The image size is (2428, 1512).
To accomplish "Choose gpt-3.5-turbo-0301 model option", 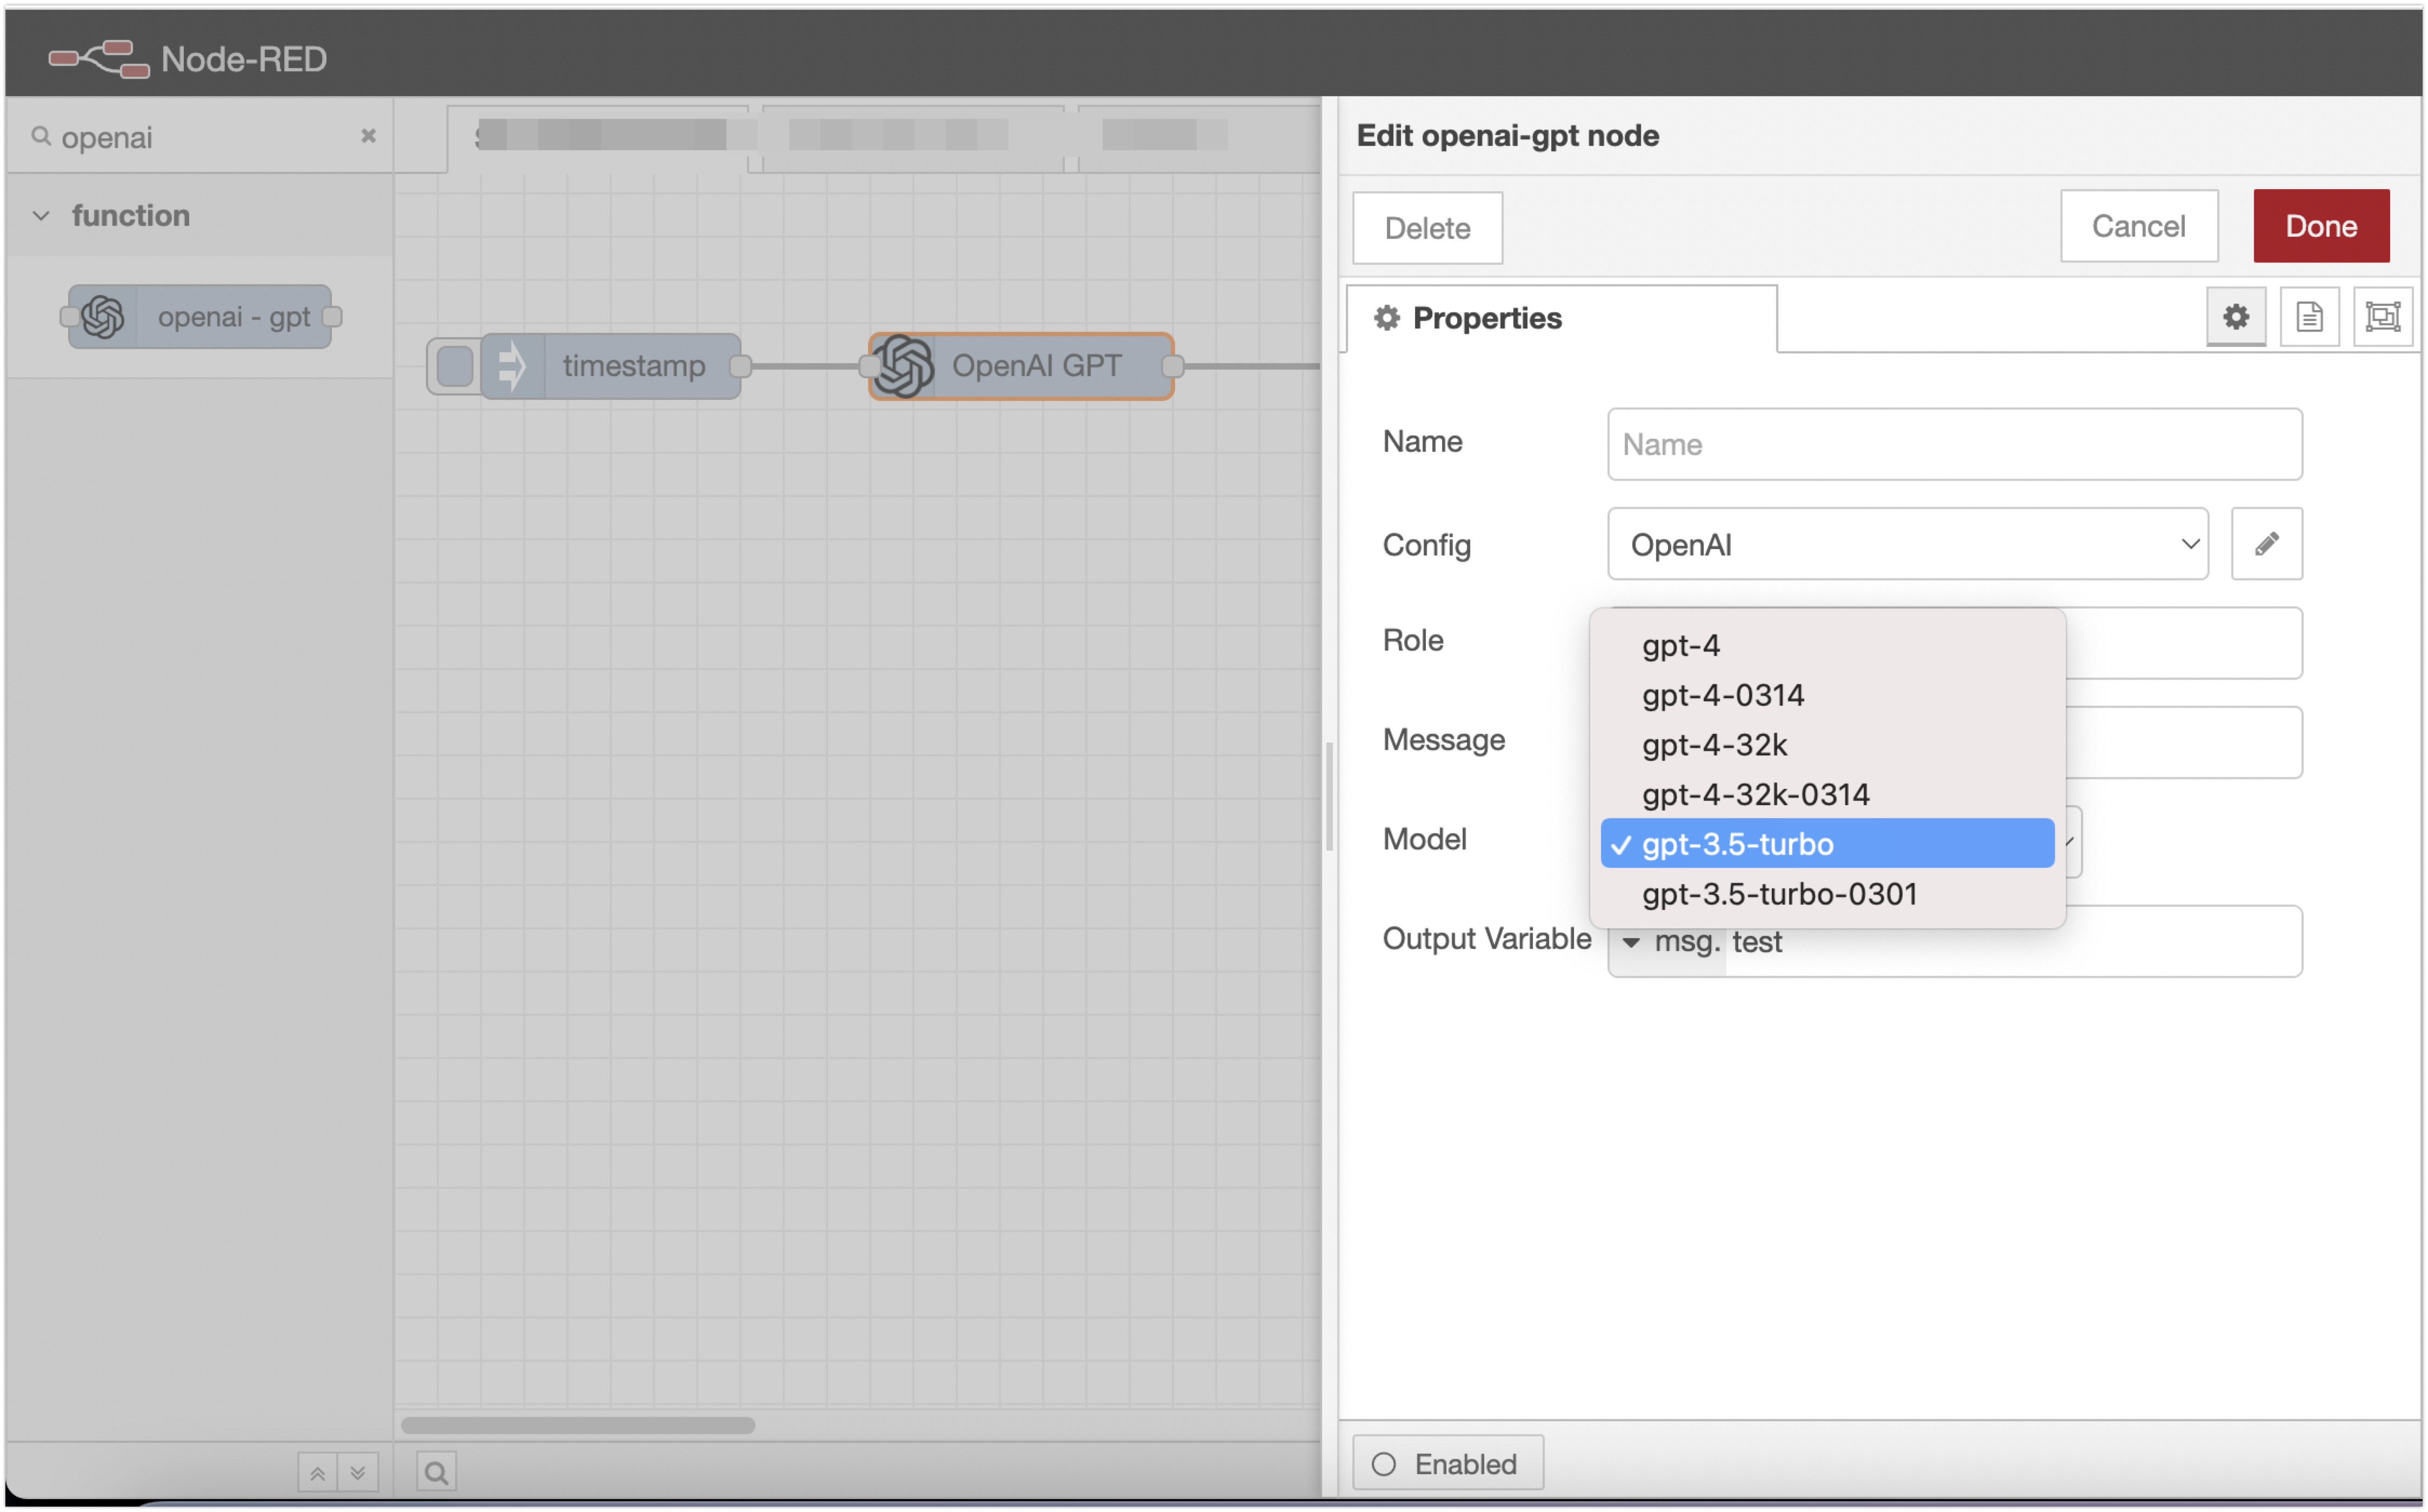I will 1779,894.
